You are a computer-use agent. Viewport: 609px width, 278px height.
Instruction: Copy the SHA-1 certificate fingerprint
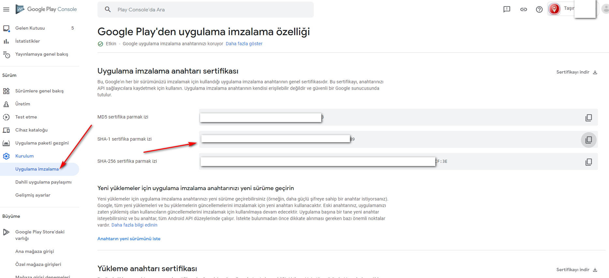click(x=588, y=140)
